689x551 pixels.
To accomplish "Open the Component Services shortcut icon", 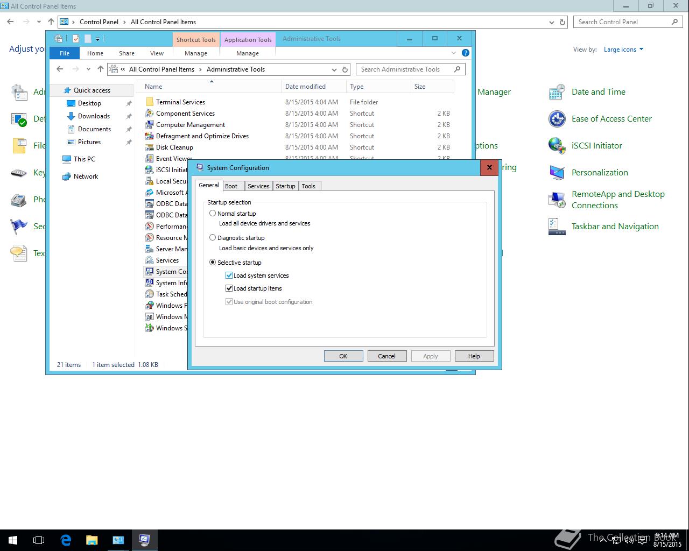I will 150,114.
